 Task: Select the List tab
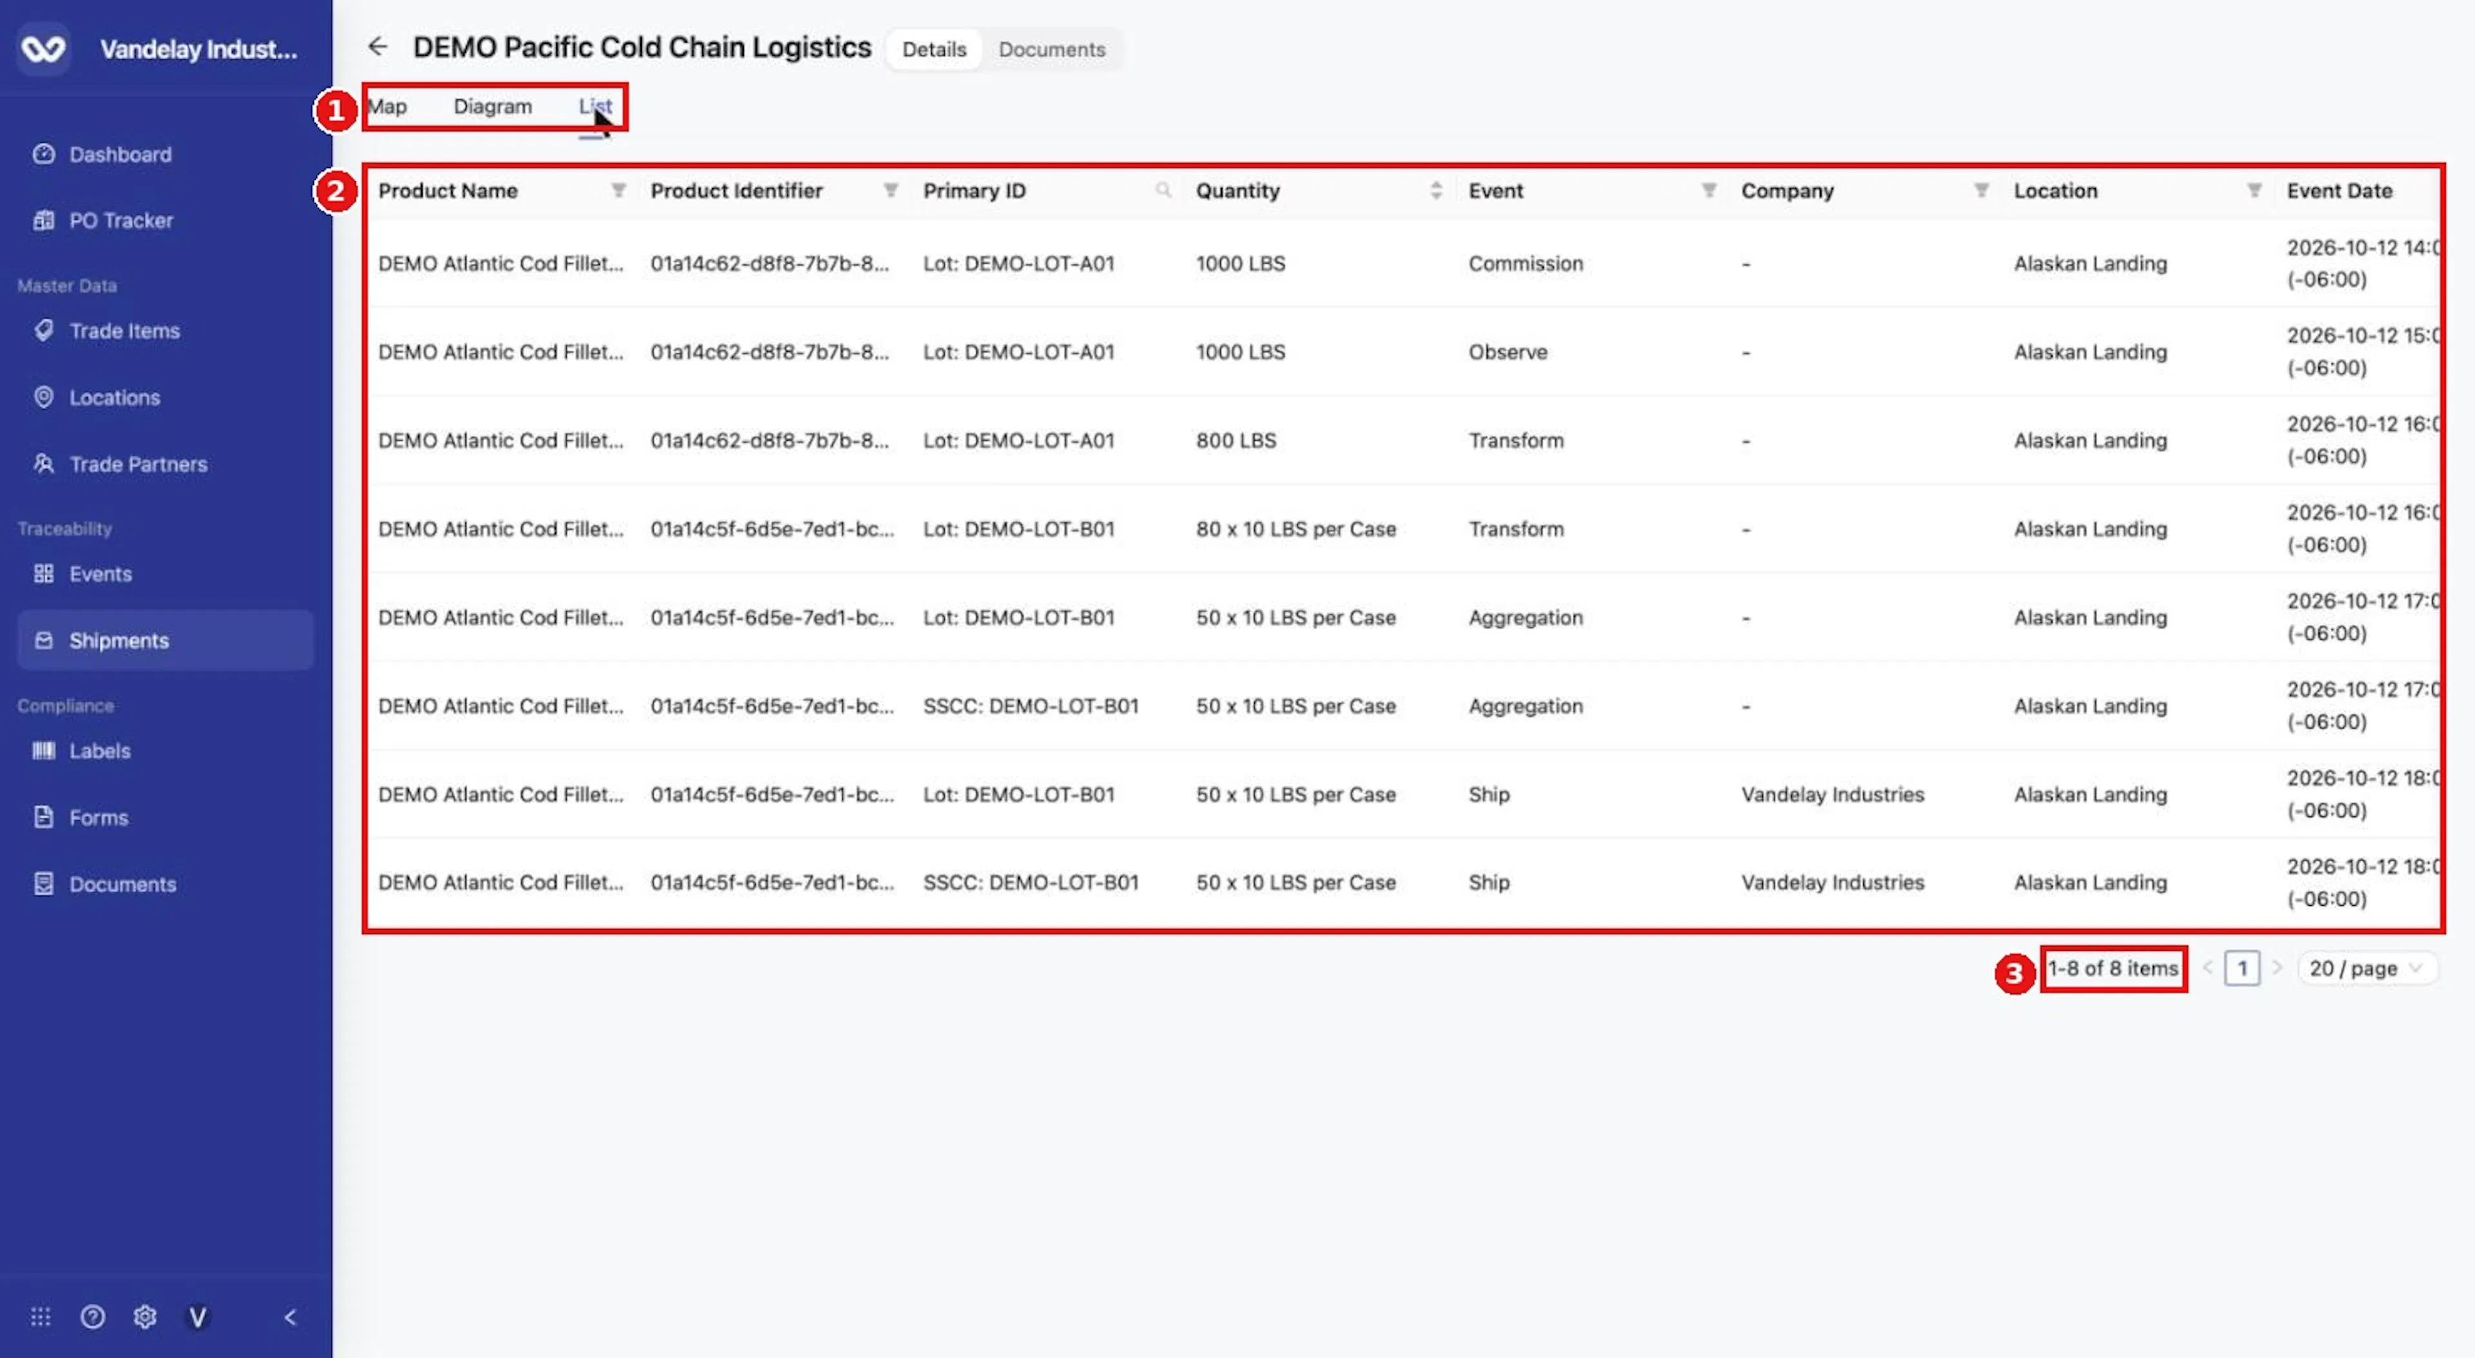pyautogui.click(x=595, y=106)
